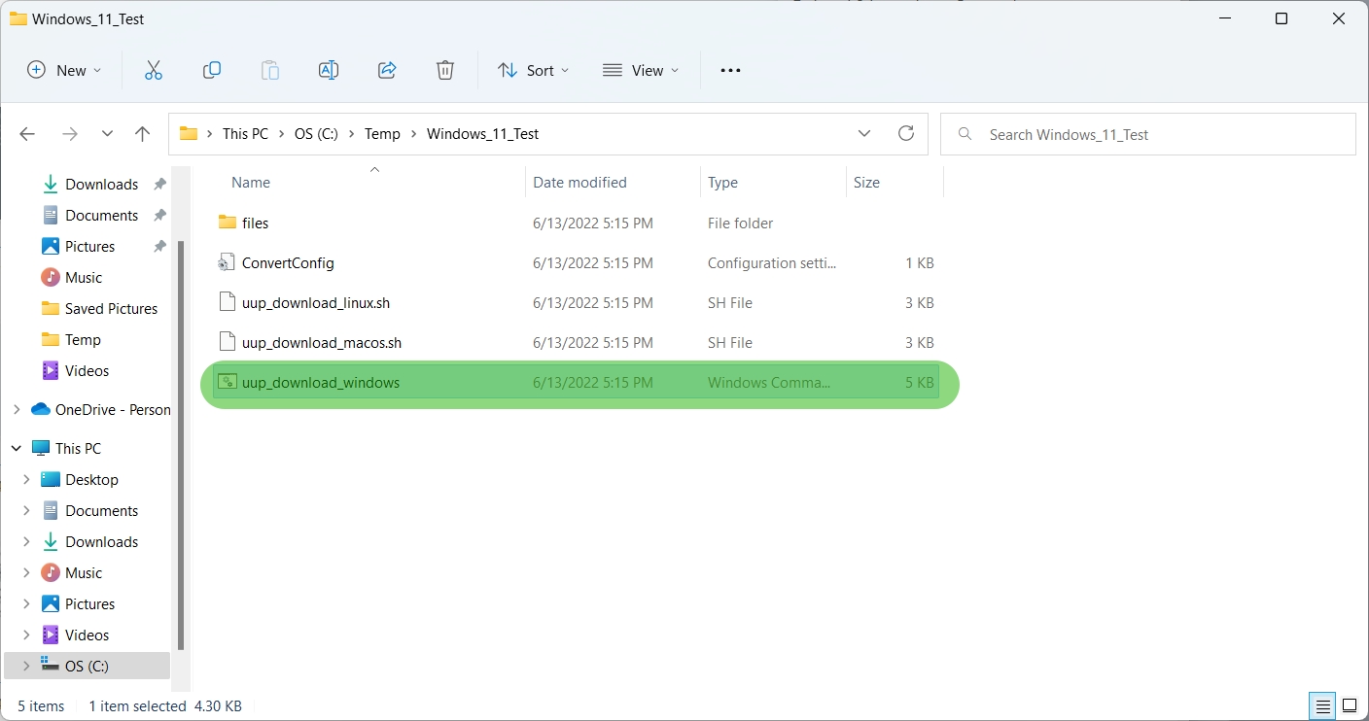Screen dimensions: 1369x721
Task: Expand OneDrive - Personal tree node
Action: point(16,409)
